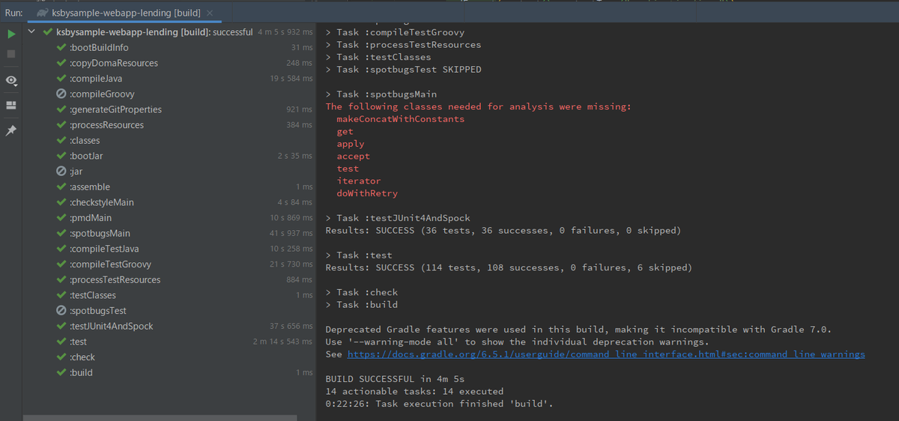Click the Pin tab icon

(11, 130)
